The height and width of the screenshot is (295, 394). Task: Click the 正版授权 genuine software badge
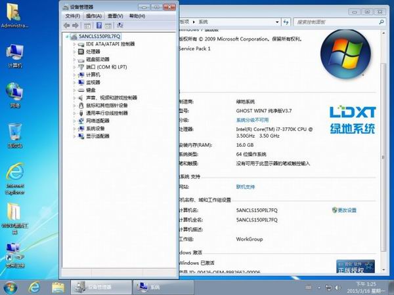pos(355,266)
